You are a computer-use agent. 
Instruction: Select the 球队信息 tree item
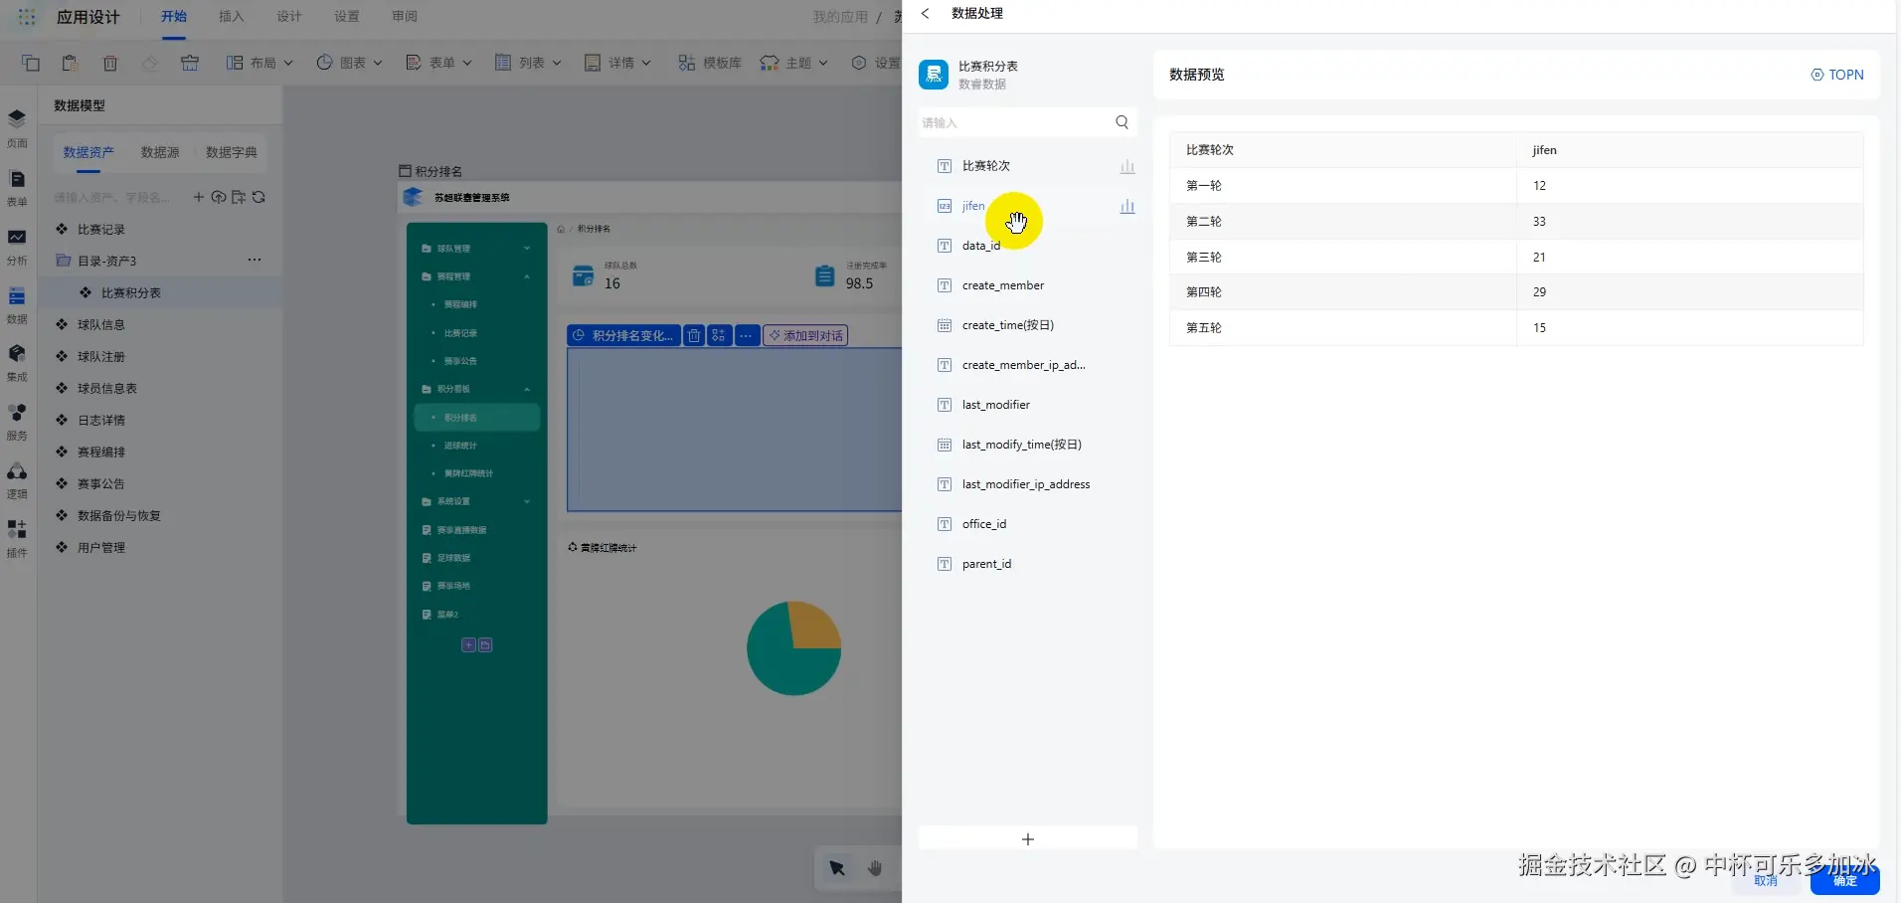[160, 324]
